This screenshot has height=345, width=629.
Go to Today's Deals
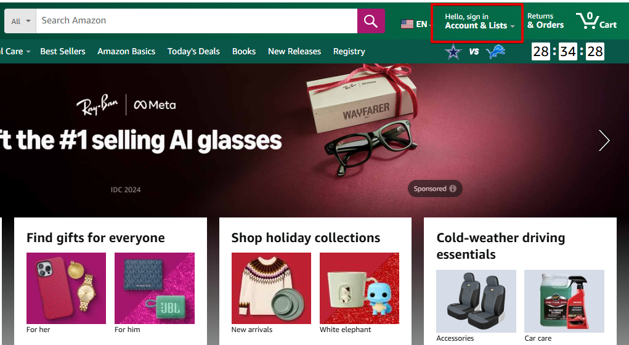coord(193,51)
